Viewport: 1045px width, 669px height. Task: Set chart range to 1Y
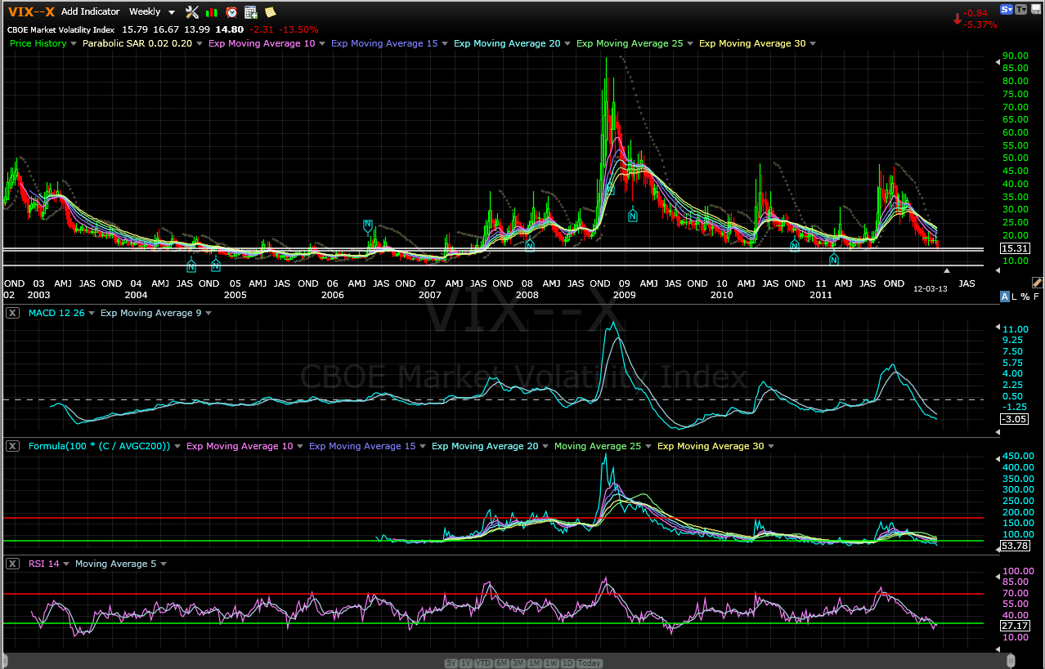(x=465, y=663)
